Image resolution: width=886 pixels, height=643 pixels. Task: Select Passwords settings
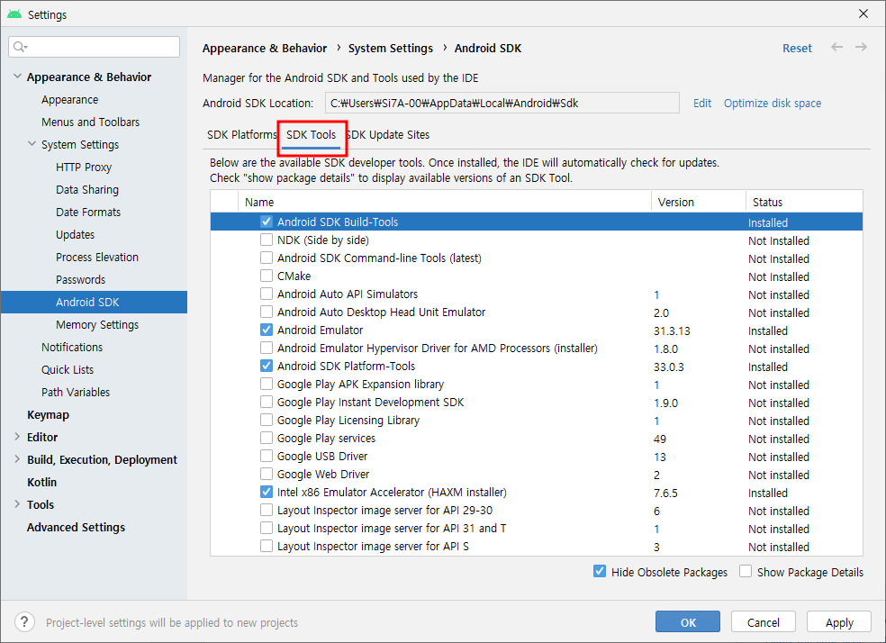coord(80,280)
